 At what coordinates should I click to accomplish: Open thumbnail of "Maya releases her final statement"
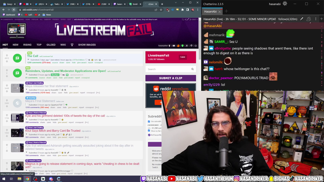coord(17,88)
